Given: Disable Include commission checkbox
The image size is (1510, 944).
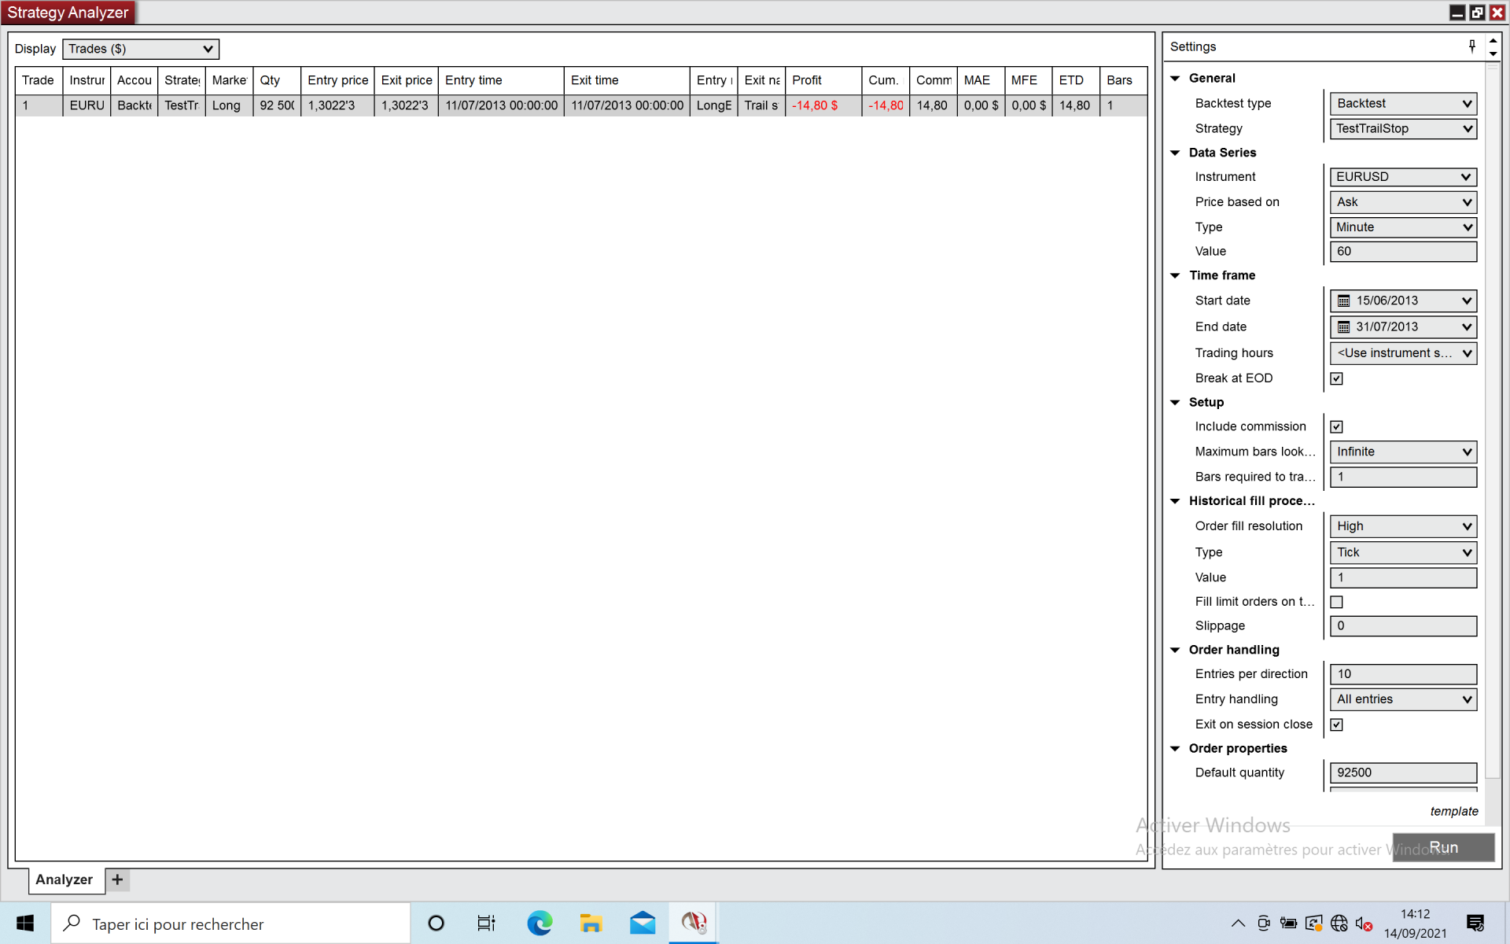Looking at the screenshot, I should click(x=1336, y=426).
